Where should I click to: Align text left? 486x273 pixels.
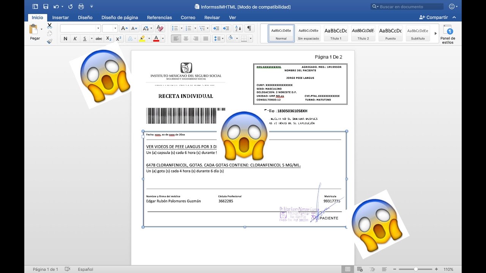[x=176, y=39]
